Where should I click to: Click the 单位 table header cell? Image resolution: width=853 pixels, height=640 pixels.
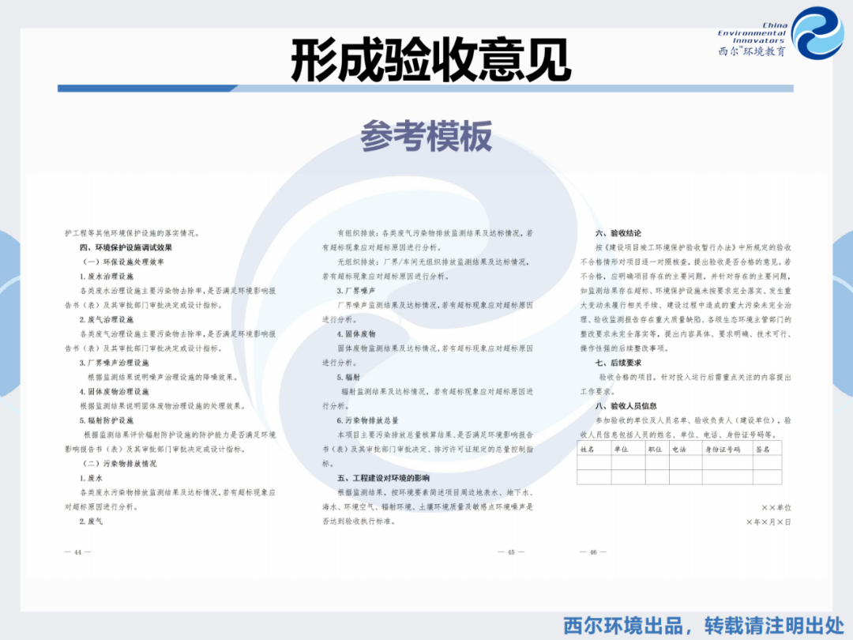tap(629, 449)
